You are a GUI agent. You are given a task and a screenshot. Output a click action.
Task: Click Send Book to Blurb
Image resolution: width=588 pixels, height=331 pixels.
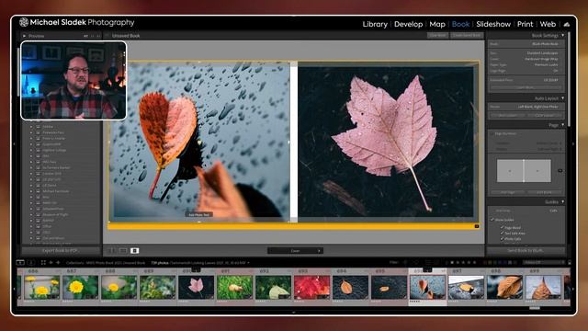[526, 250]
